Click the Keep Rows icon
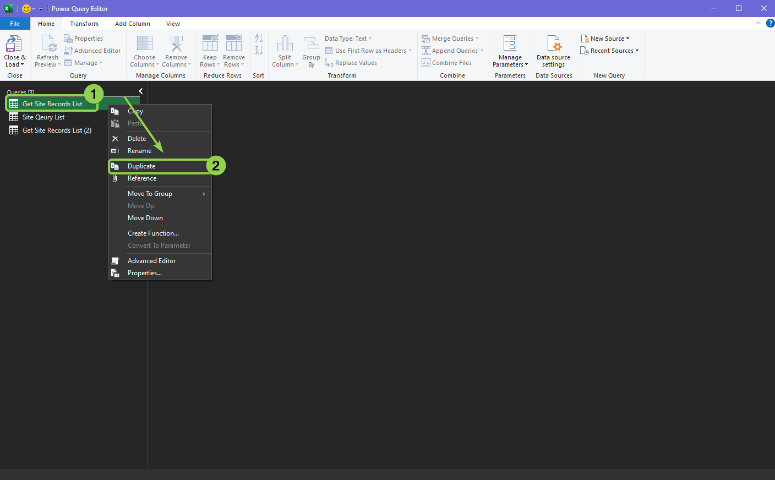 (210, 43)
